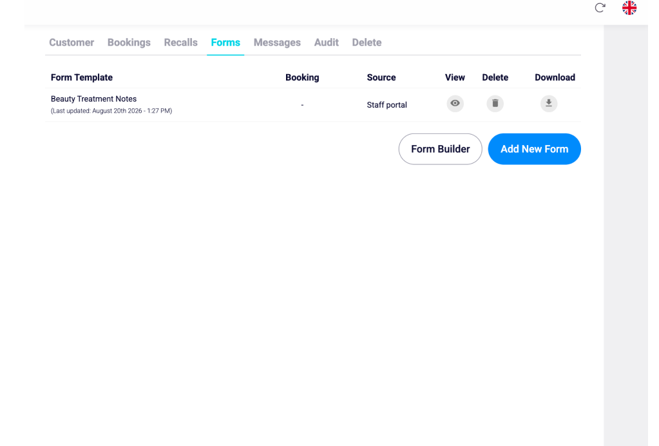Viewport: 659px width, 446px height.
Task: Switch to the Customer tab
Action: pos(72,43)
